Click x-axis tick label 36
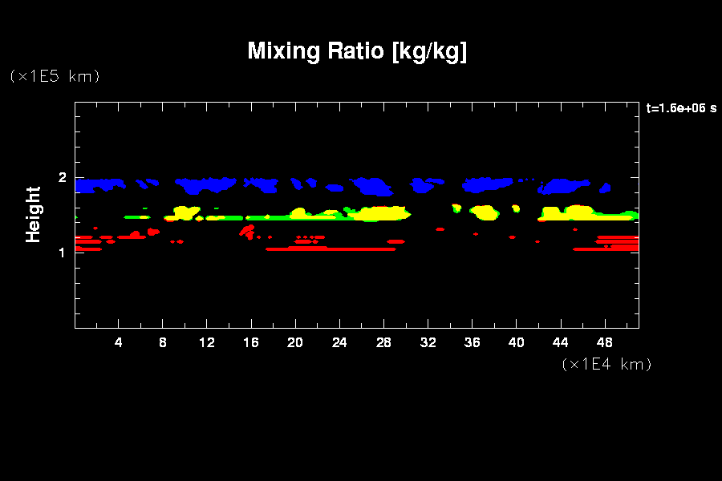Screen dimensions: 722x481 472,342
